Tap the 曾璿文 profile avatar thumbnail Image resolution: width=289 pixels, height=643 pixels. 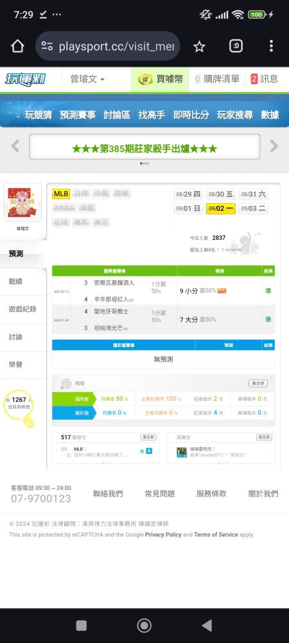(x=22, y=203)
